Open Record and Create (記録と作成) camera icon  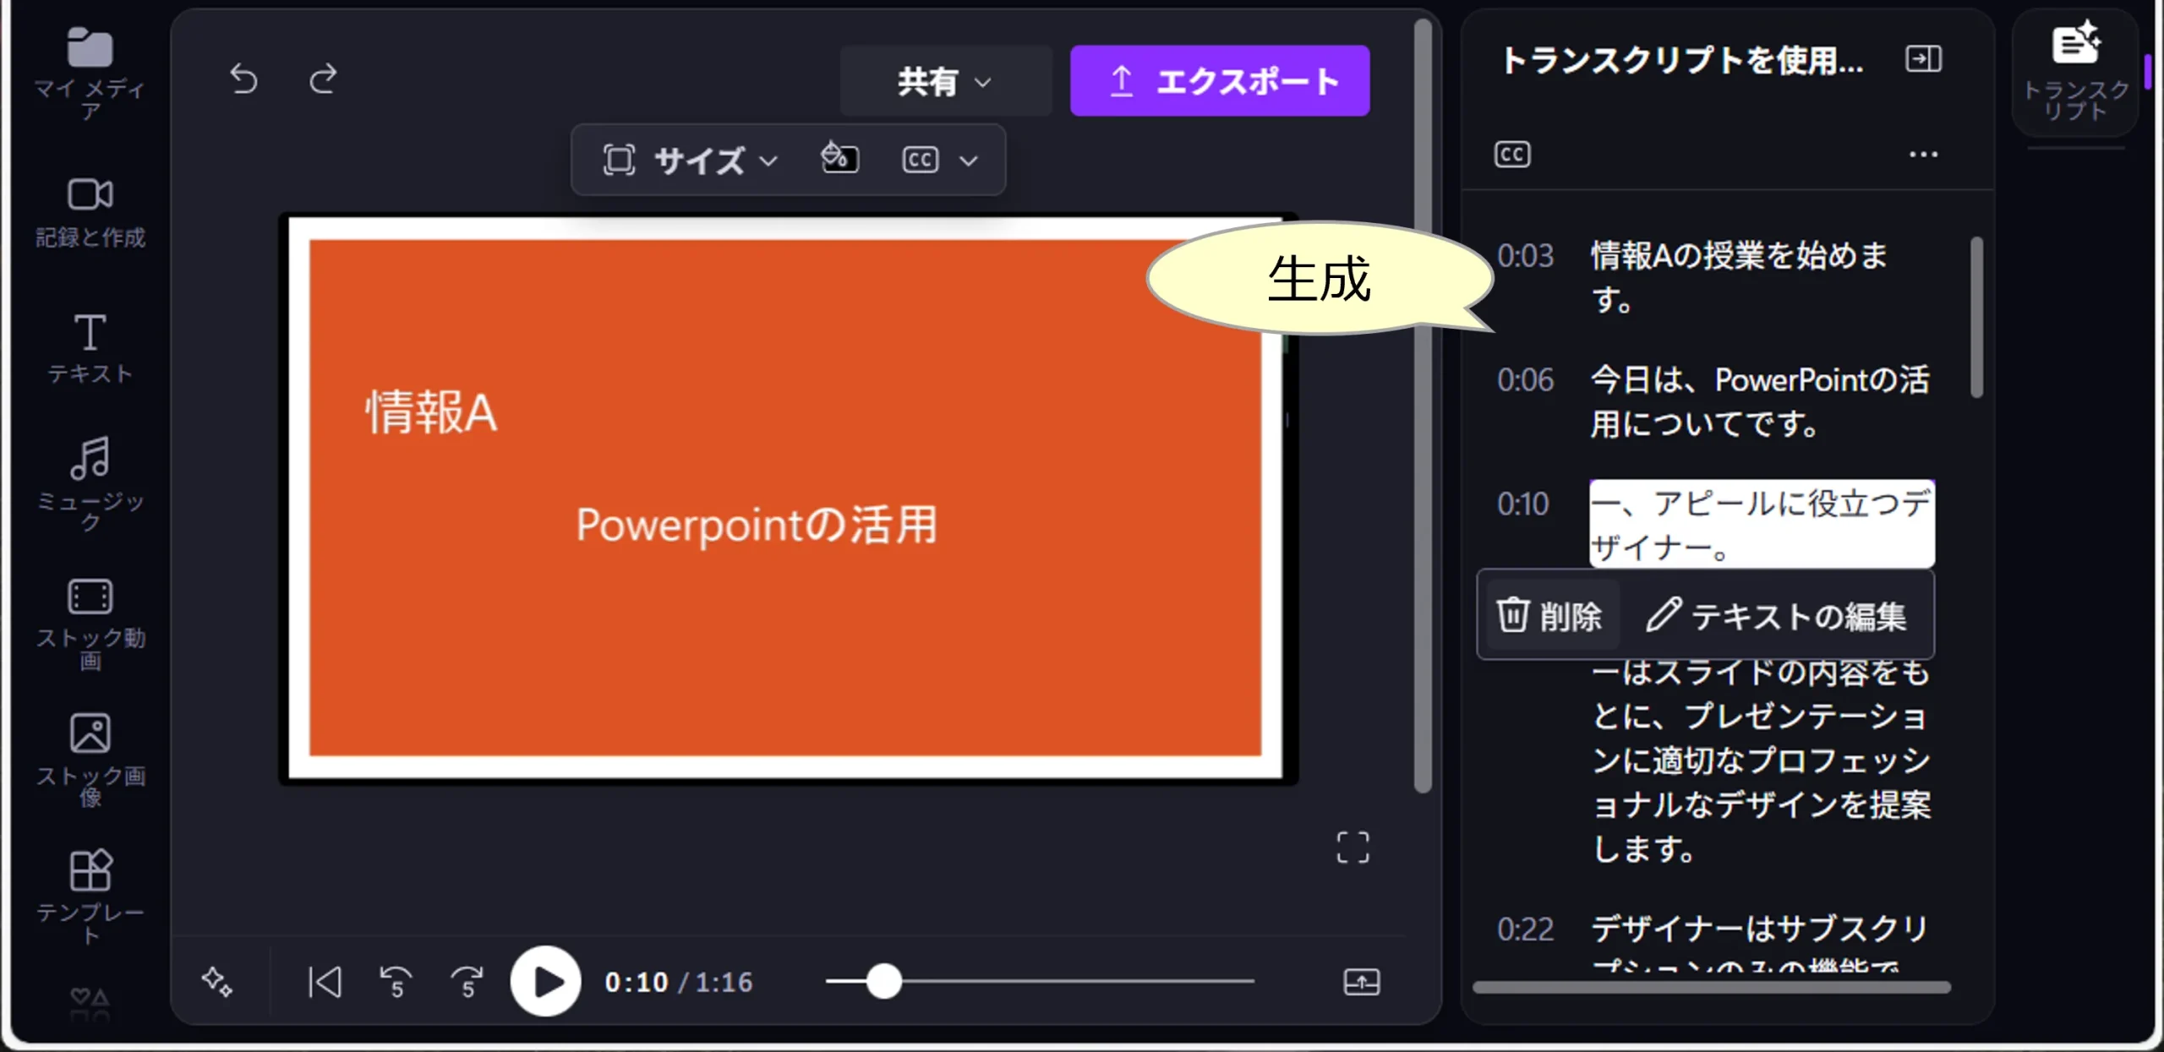tap(90, 195)
